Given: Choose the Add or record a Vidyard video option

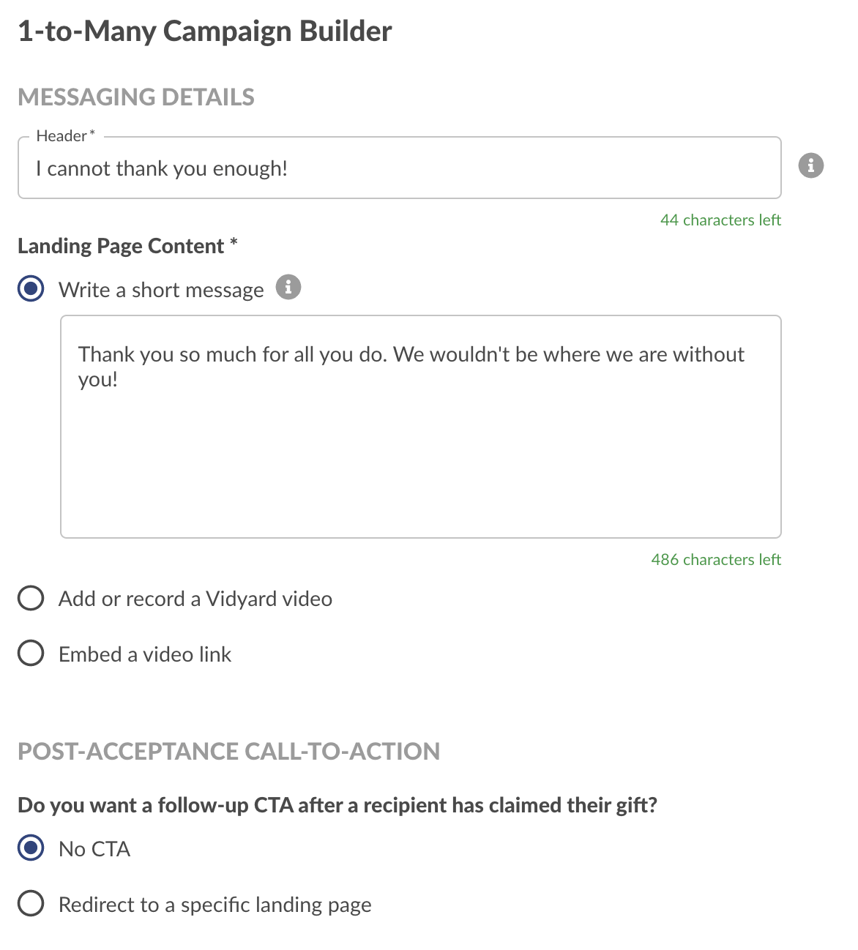Looking at the screenshot, I should point(31,598).
